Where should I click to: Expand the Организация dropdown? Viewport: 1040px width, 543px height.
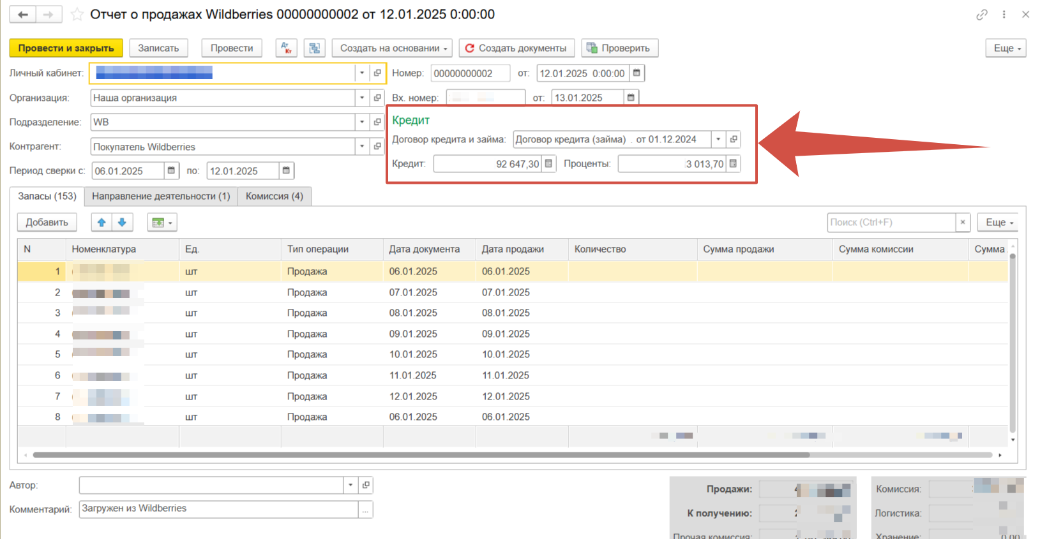click(362, 98)
